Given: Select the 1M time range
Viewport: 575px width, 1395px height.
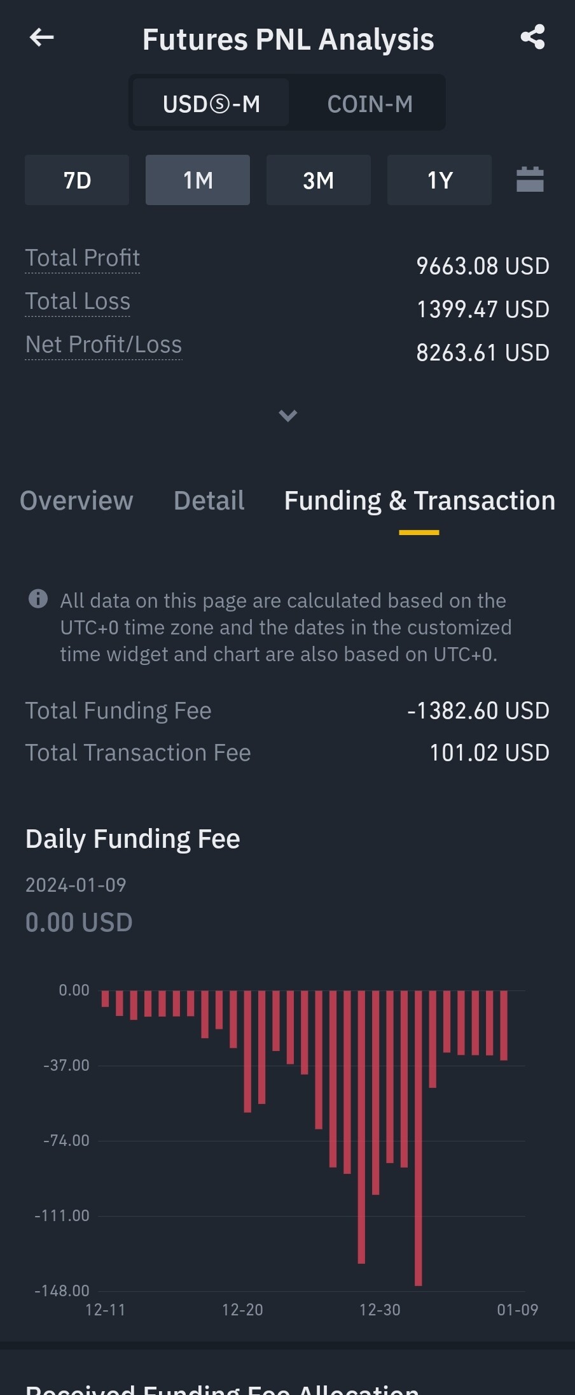Looking at the screenshot, I should tap(198, 180).
